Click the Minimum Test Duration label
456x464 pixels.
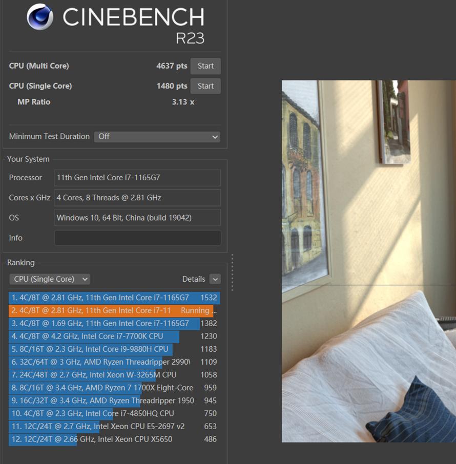[49, 136]
